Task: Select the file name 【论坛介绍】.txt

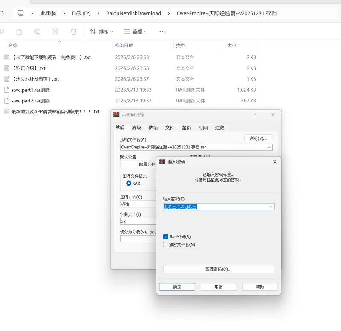Action: point(28,68)
